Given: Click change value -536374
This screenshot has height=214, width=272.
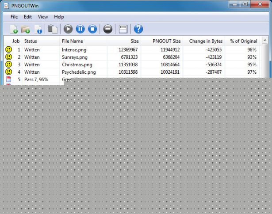Looking at the screenshot, I should [214, 64].
